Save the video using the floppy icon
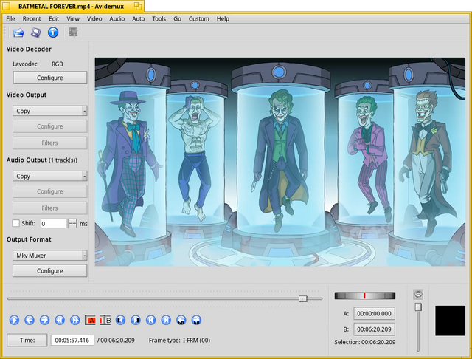The width and height of the screenshot is (472, 359). (36, 33)
